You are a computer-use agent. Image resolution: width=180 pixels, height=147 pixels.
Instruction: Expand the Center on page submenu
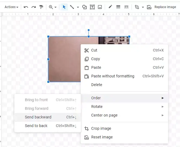124,115
